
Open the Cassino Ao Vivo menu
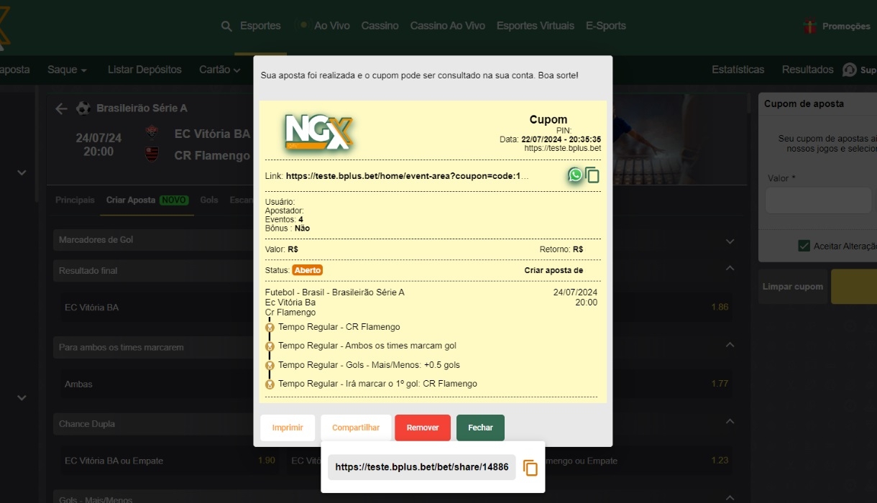[447, 26]
